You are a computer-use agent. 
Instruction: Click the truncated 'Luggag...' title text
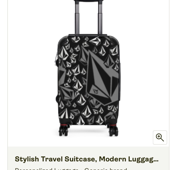pyautogui.click(x=143, y=160)
